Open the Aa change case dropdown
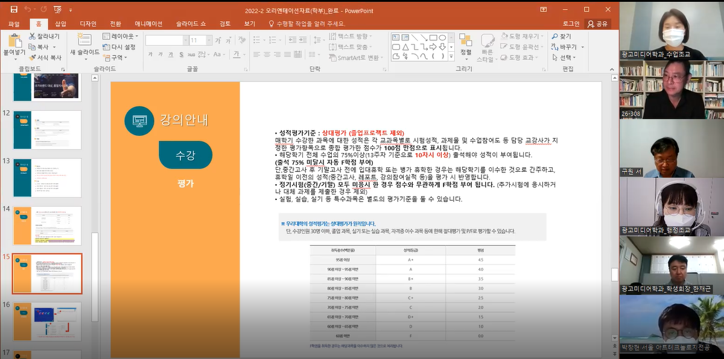724x359 pixels. click(x=219, y=55)
